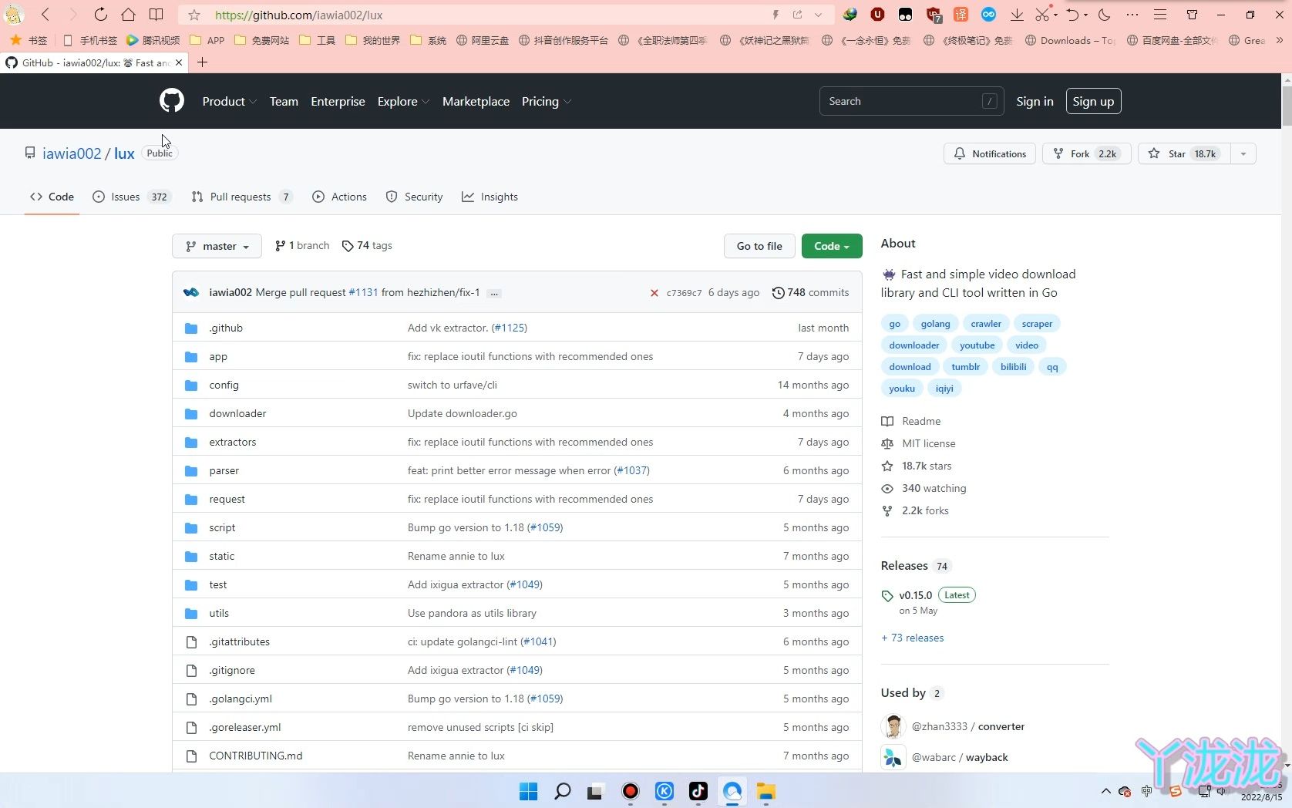Switch to the Pull requests tab
The width and height of the screenshot is (1292, 808).
[241, 197]
